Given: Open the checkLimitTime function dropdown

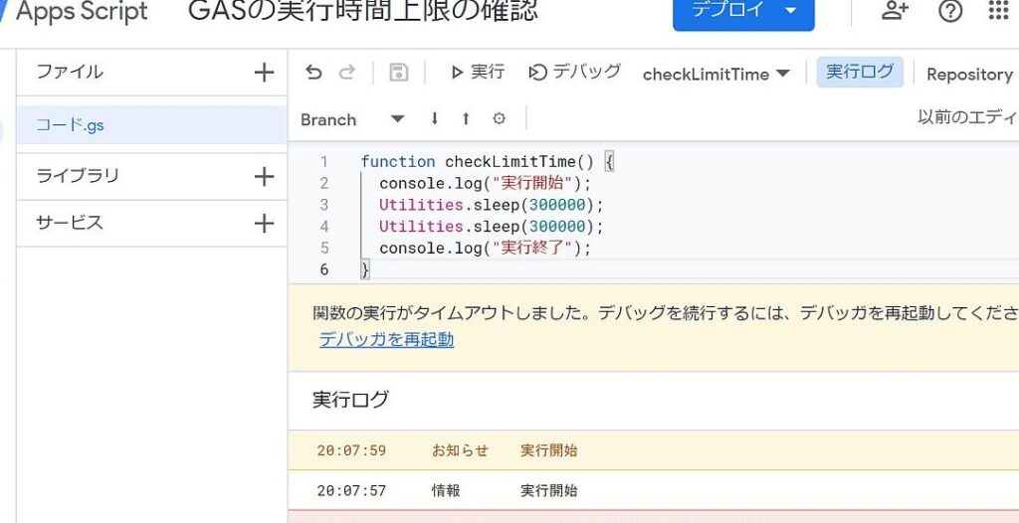Looking at the screenshot, I should click(716, 74).
